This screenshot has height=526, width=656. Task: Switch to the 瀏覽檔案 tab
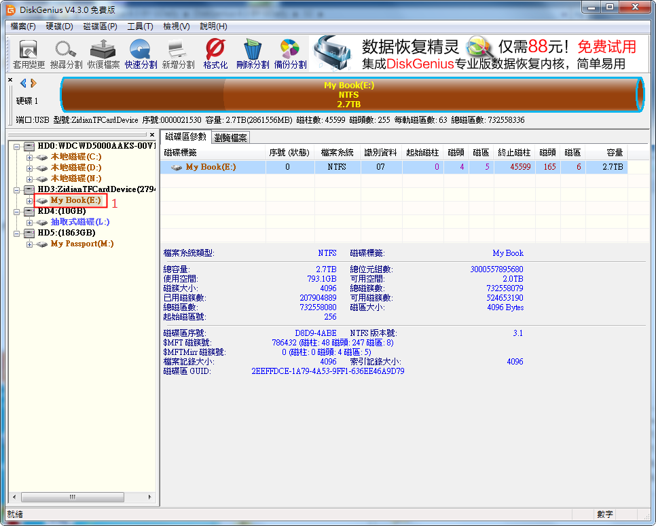(x=230, y=138)
